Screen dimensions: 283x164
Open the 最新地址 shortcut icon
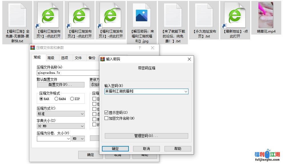tap(235, 16)
